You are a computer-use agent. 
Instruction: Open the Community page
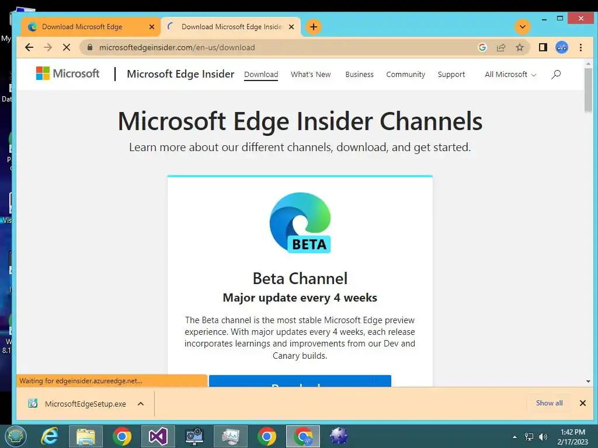coord(405,75)
